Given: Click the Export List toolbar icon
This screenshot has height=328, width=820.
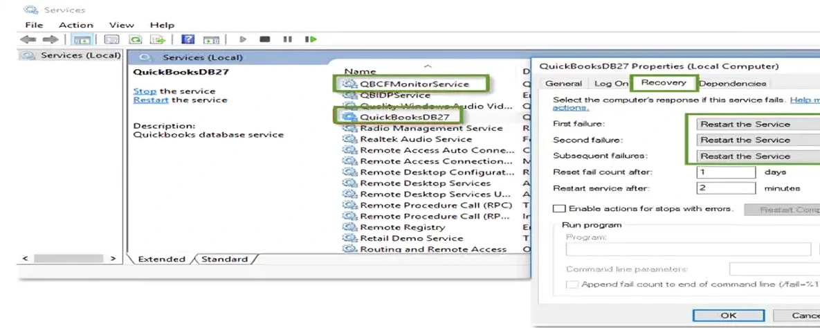Looking at the screenshot, I should pos(158,39).
